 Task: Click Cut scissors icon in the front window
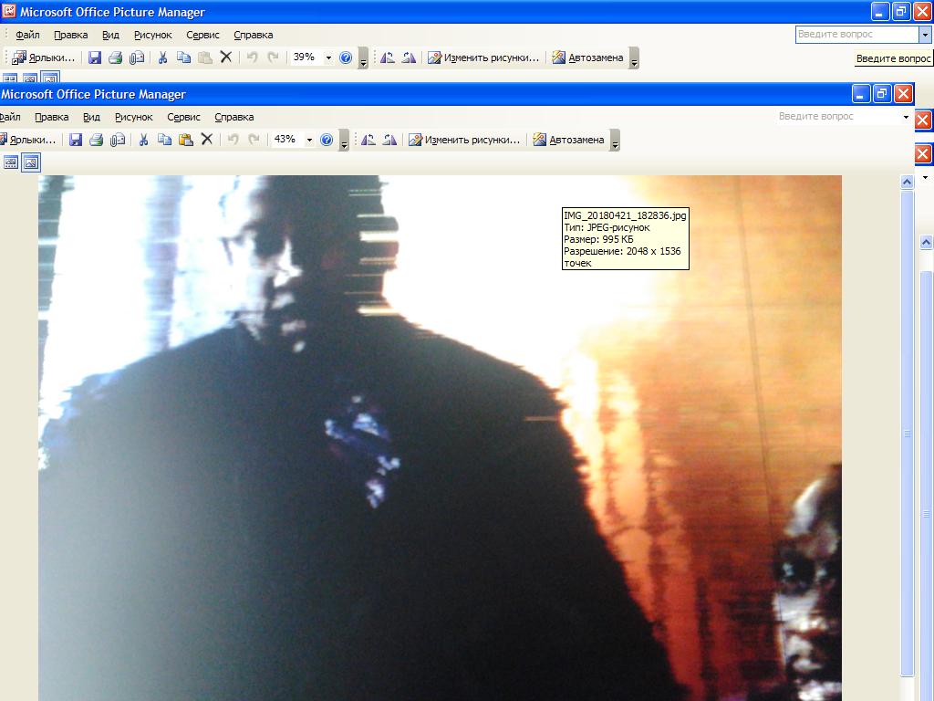tap(143, 140)
